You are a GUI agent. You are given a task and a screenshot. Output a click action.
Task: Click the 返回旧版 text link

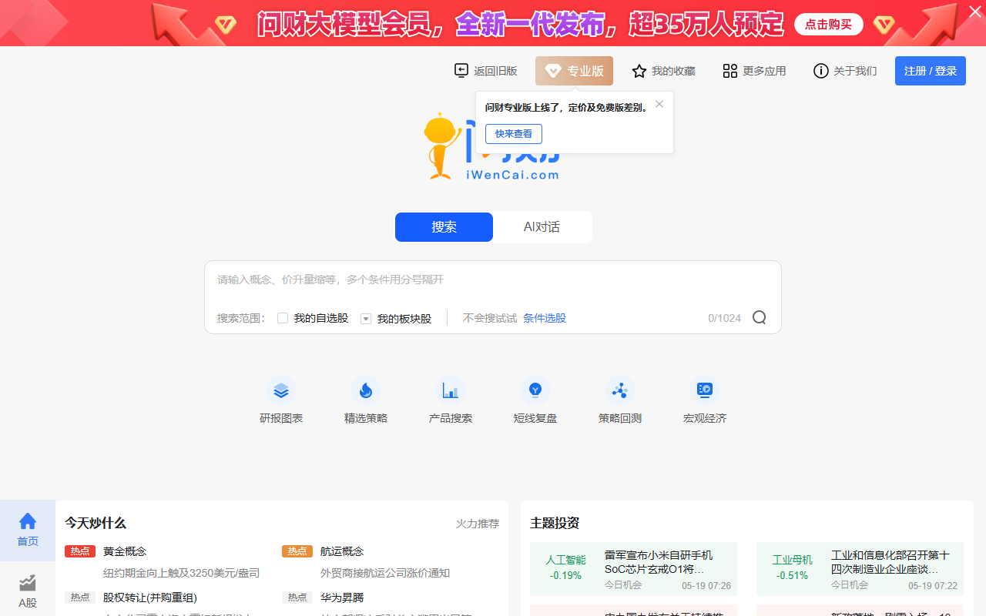(x=495, y=71)
